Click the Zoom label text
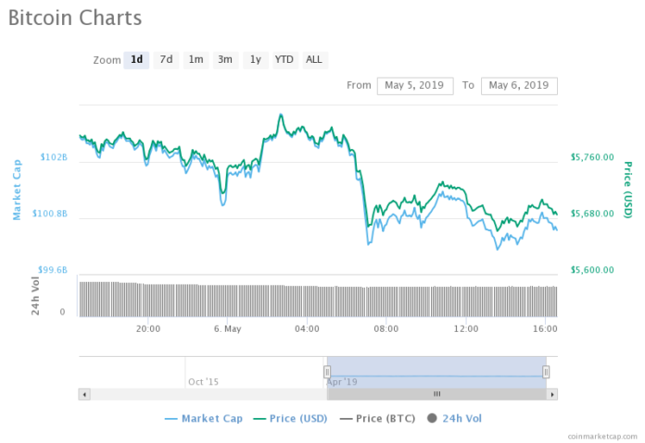 107,60
